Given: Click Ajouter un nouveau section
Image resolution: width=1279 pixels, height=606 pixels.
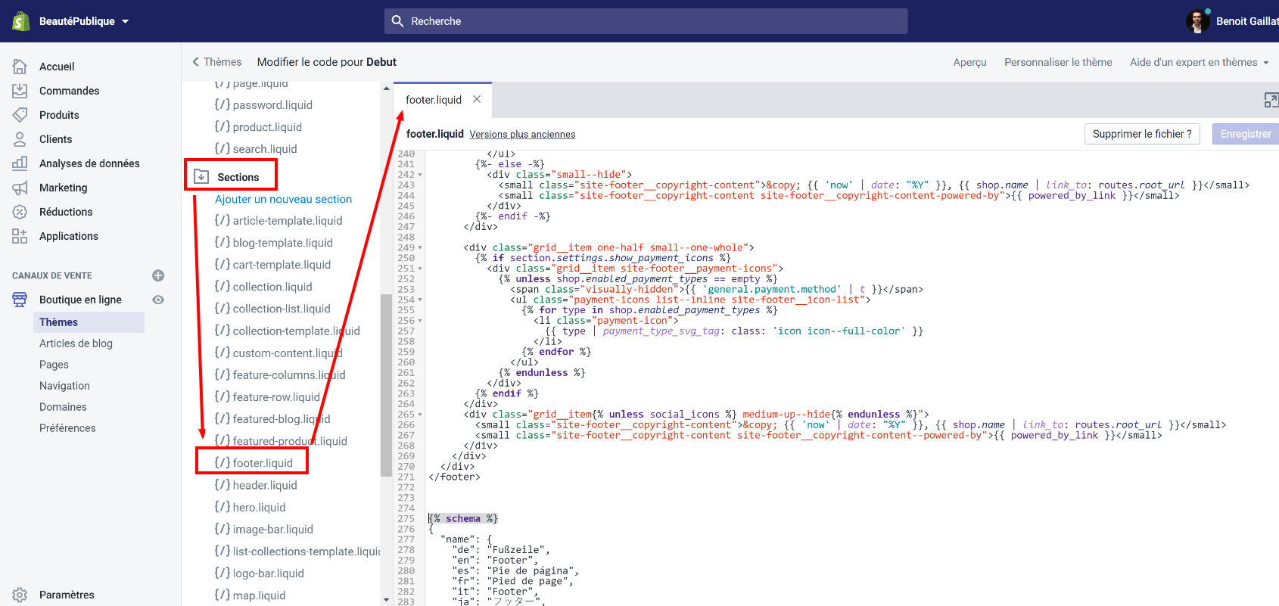Looking at the screenshot, I should tap(283, 200).
